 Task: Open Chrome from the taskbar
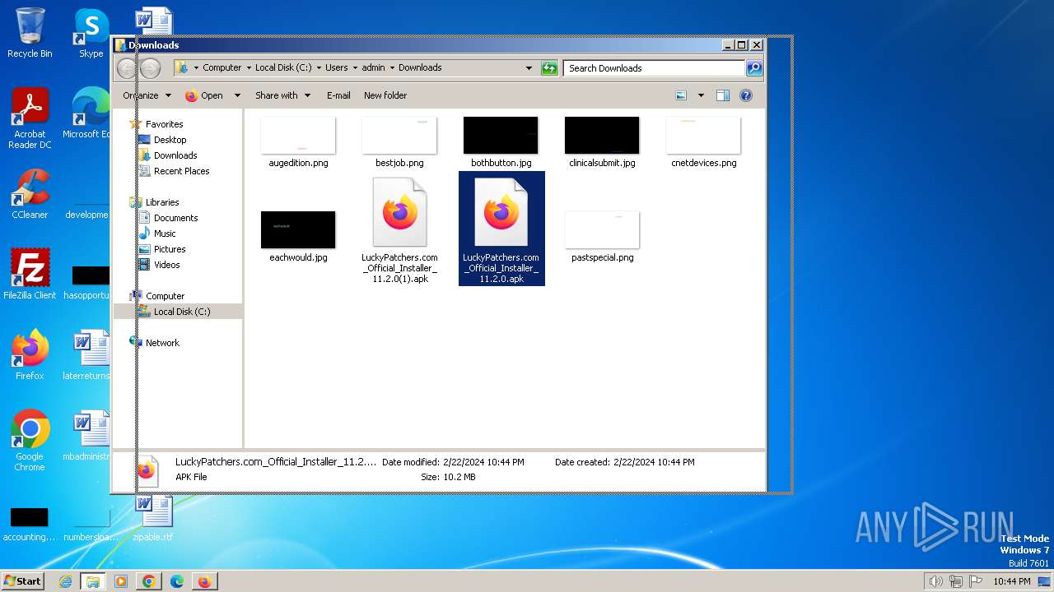coord(148,581)
